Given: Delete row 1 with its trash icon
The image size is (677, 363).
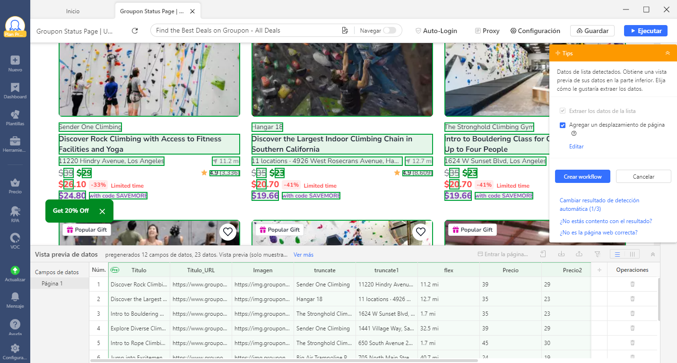Looking at the screenshot, I should 633,285.
